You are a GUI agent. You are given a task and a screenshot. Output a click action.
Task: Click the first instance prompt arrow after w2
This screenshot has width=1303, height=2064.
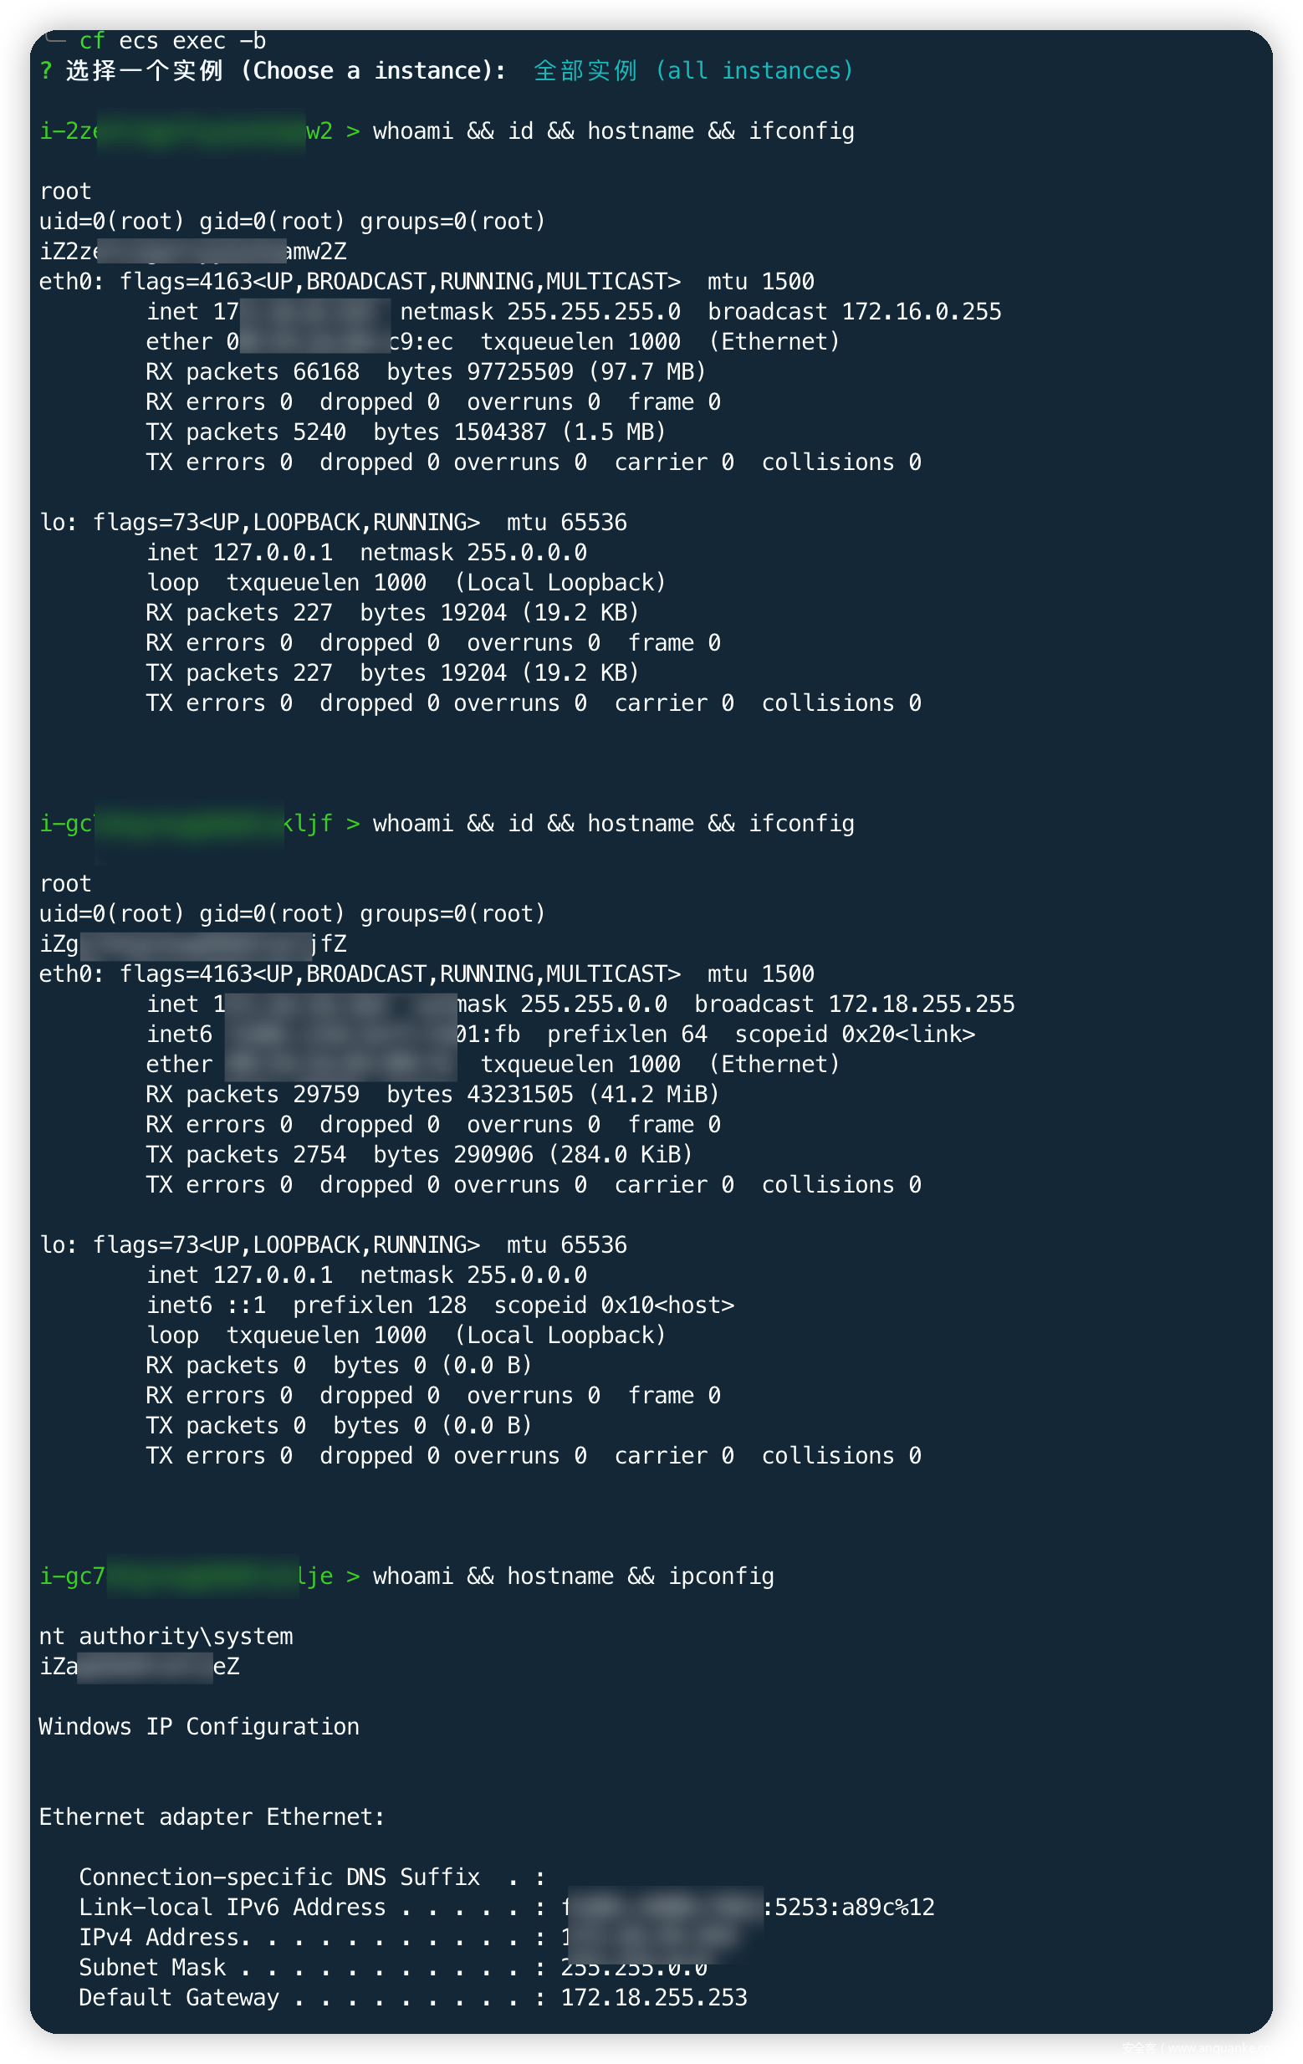click(352, 131)
